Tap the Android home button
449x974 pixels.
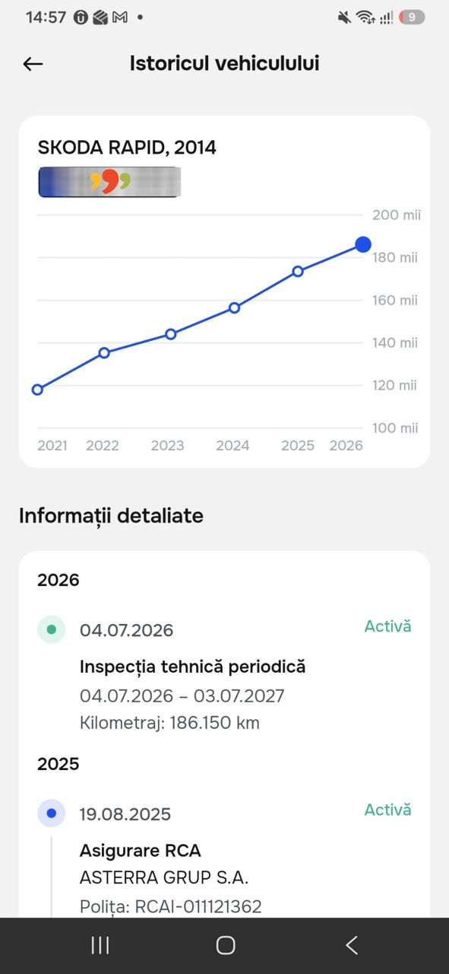coord(226,945)
